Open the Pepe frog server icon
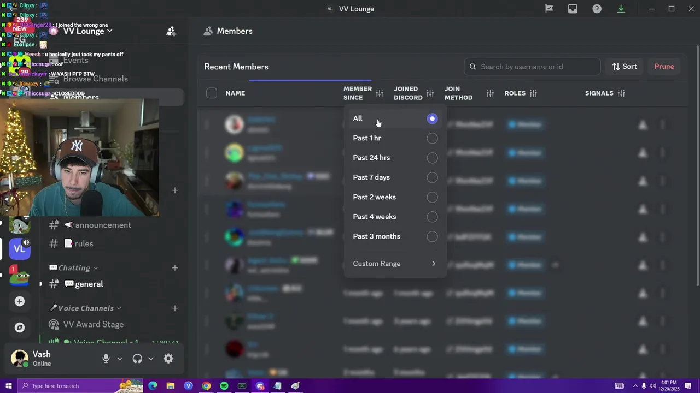Viewport: 700px width, 393px height. 20,276
